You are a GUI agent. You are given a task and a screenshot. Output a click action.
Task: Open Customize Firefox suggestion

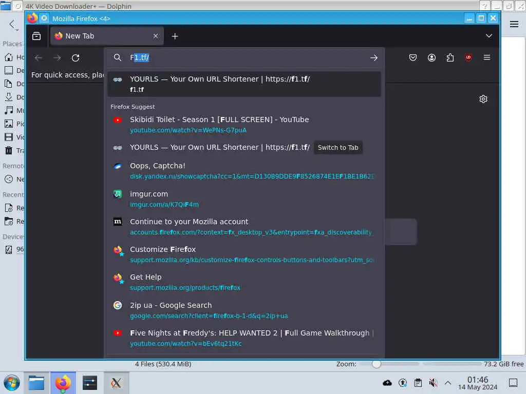pos(244,254)
